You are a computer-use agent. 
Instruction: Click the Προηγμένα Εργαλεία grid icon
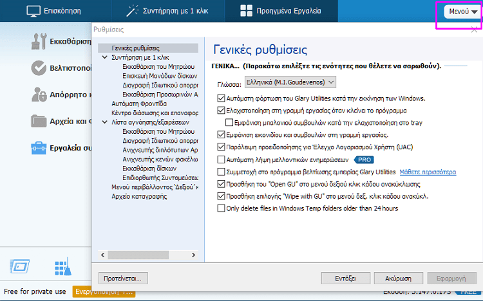click(246, 11)
